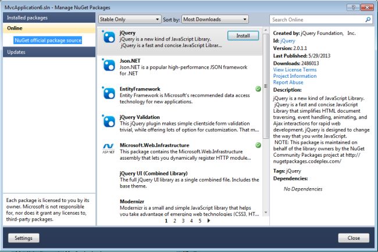Click the package list scrollbar thumb
The height and width of the screenshot is (252, 378).
pos(266,86)
